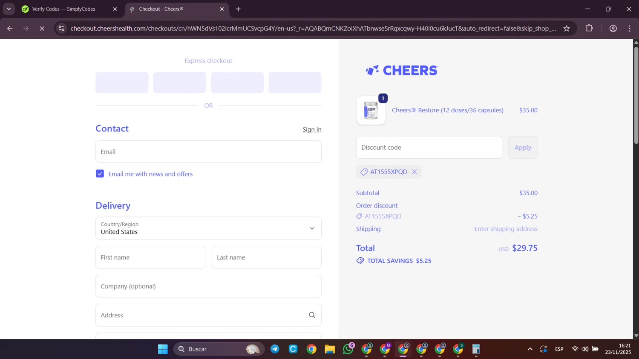Open File Explorer from the taskbar
This screenshot has height=359, width=639.
[x=330, y=349]
